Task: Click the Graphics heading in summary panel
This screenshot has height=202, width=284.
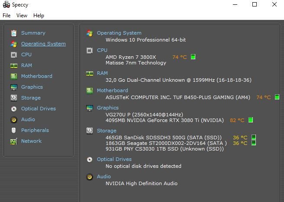Action: (x=108, y=108)
